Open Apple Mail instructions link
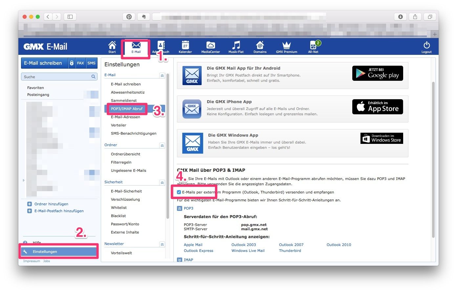The height and width of the screenshot is (292, 457). 193,245
